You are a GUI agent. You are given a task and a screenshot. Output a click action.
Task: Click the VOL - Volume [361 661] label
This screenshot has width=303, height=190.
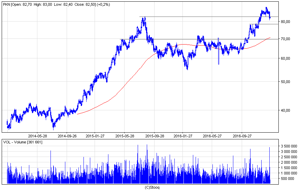[23, 142]
